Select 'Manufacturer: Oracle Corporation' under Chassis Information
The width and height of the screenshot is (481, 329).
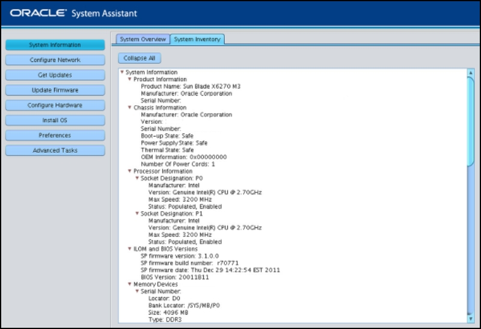186,114
